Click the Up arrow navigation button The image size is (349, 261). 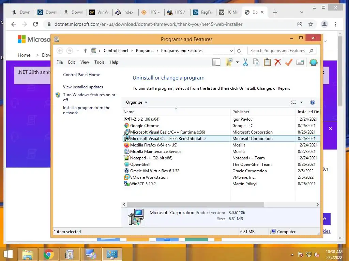(86, 51)
